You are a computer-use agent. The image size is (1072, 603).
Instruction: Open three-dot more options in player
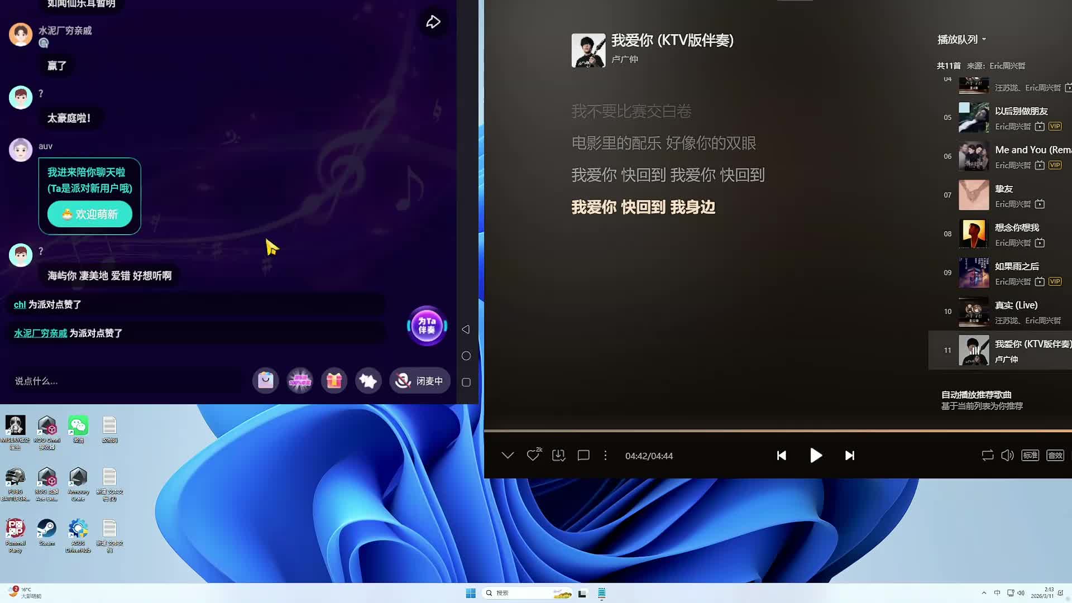click(x=605, y=456)
